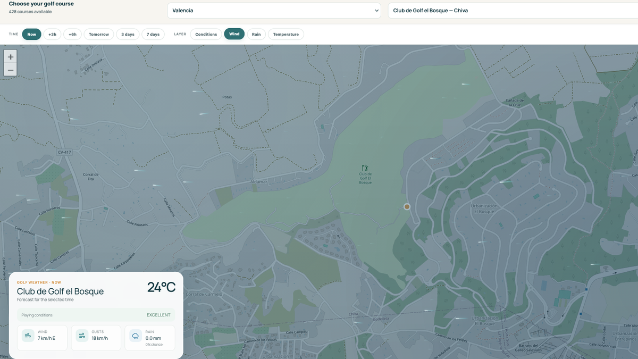638x359 pixels.
Task: Click the orange course location marker
Action: tap(407, 206)
